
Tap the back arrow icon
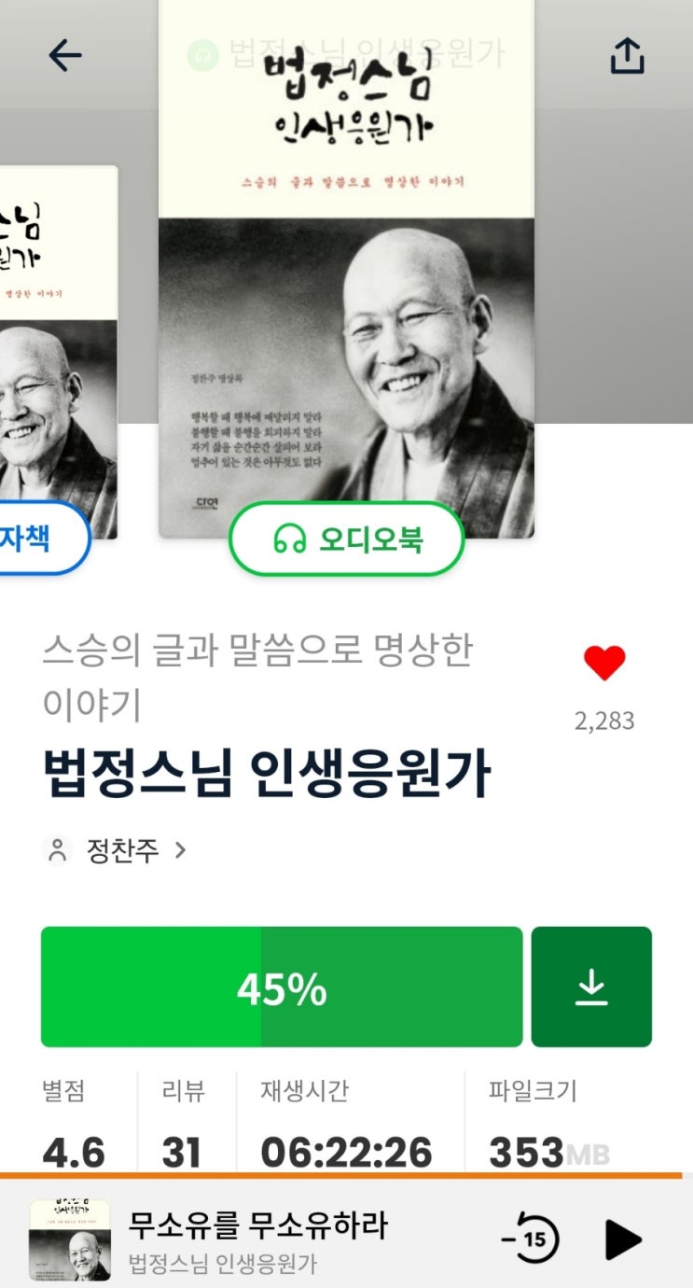coord(65,56)
